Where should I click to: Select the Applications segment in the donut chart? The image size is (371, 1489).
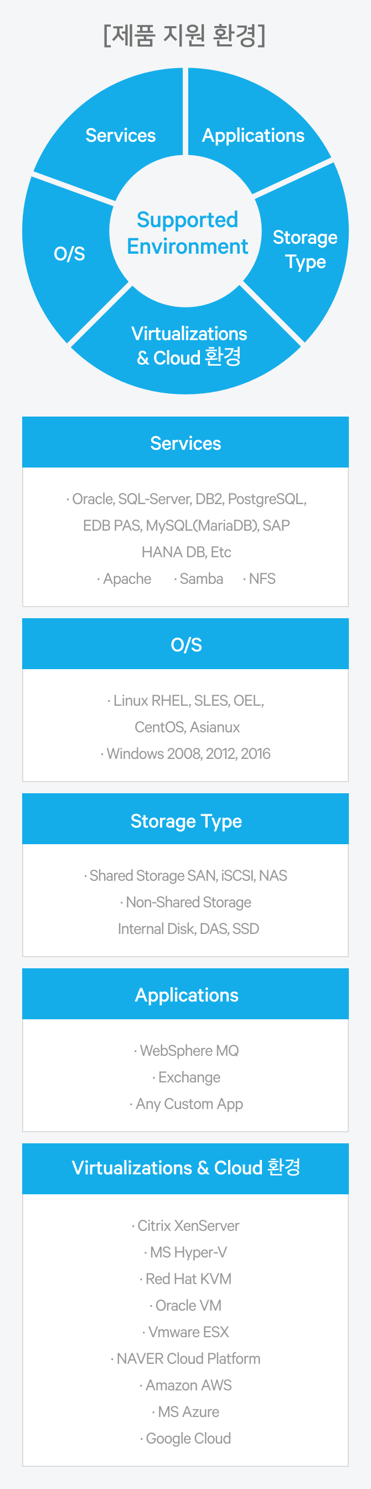coord(253,135)
